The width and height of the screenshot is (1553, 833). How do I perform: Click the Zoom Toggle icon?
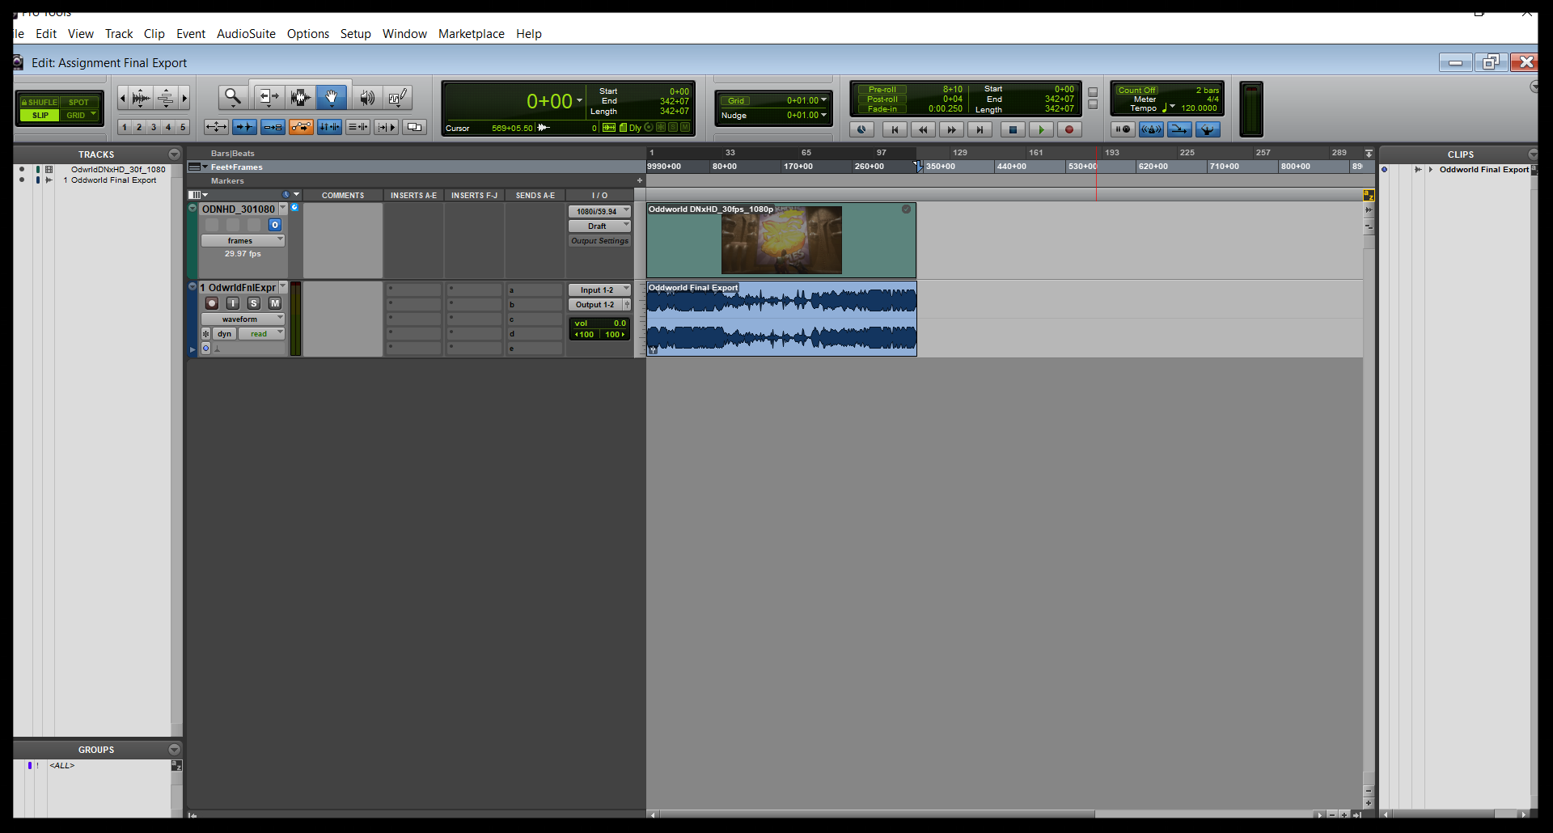click(216, 127)
